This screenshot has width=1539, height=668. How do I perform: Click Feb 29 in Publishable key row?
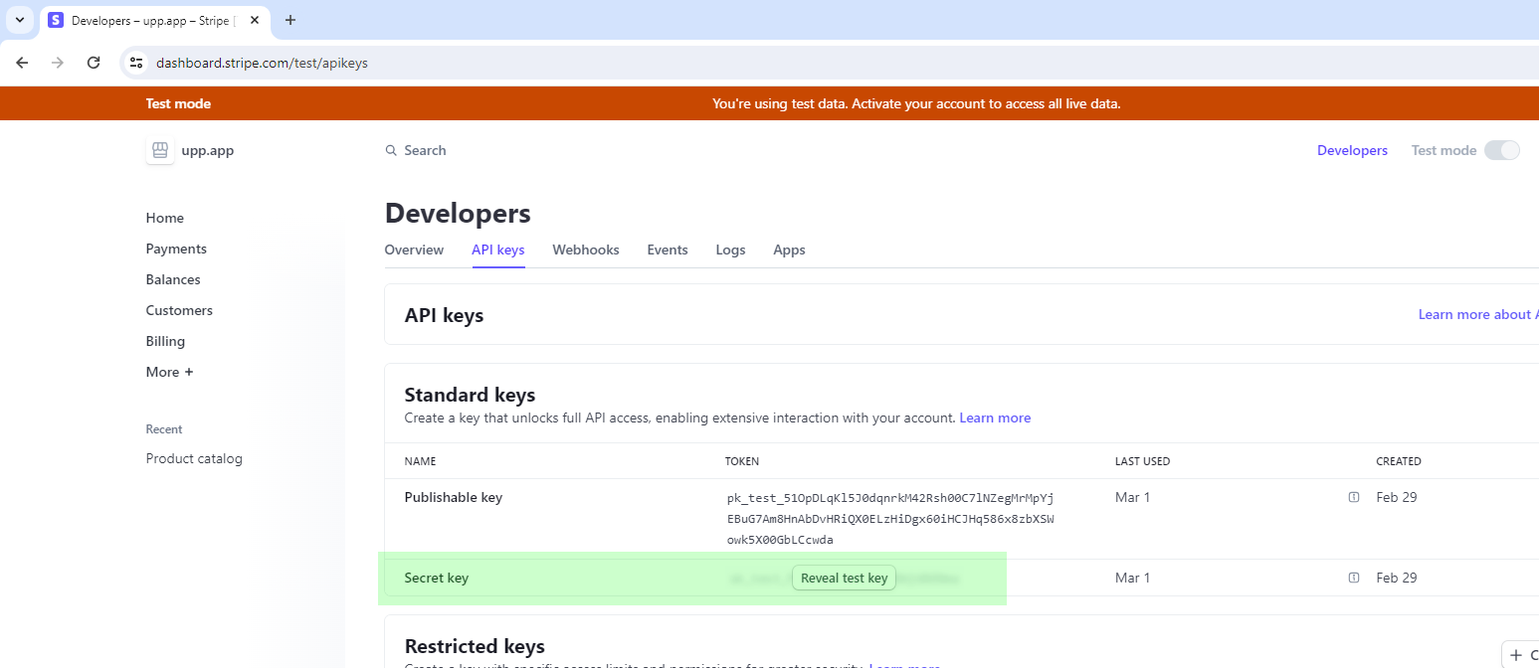pos(1397,497)
